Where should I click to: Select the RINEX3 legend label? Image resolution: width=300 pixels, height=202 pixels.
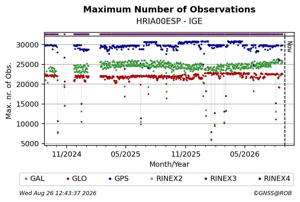click(223, 179)
